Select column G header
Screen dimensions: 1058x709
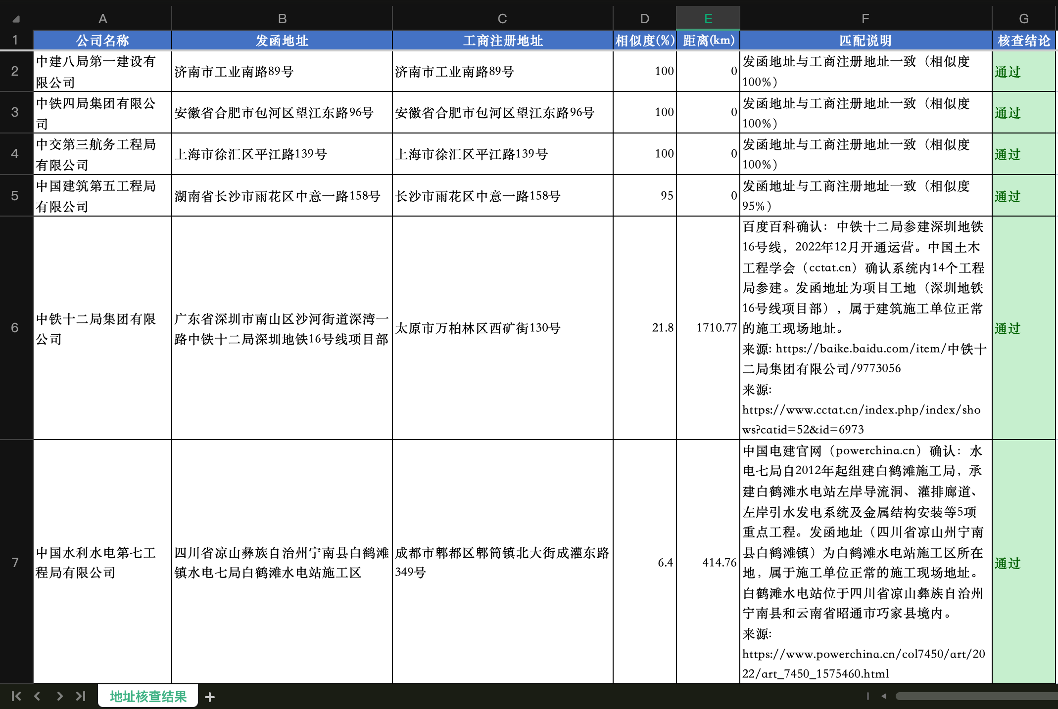(1024, 19)
